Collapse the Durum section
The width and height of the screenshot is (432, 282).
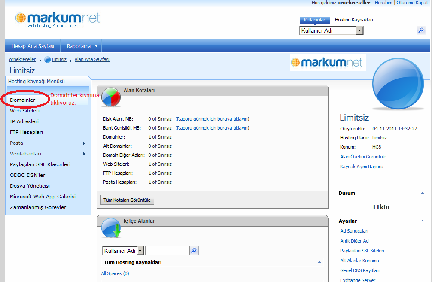(422, 193)
